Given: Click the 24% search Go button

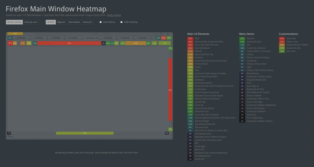Looking at the screenshot, I should pyautogui.click(x=148, y=43).
